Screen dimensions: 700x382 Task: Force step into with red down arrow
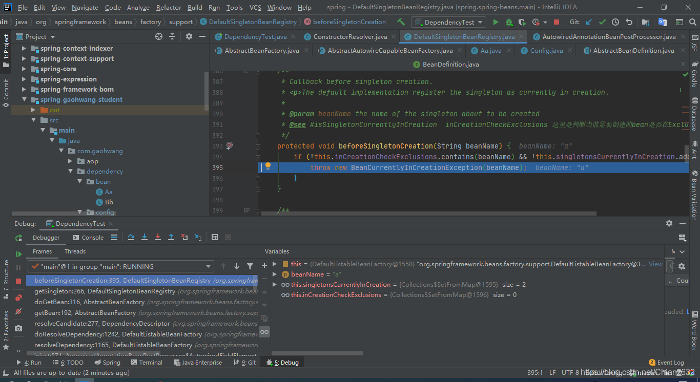(x=158, y=237)
